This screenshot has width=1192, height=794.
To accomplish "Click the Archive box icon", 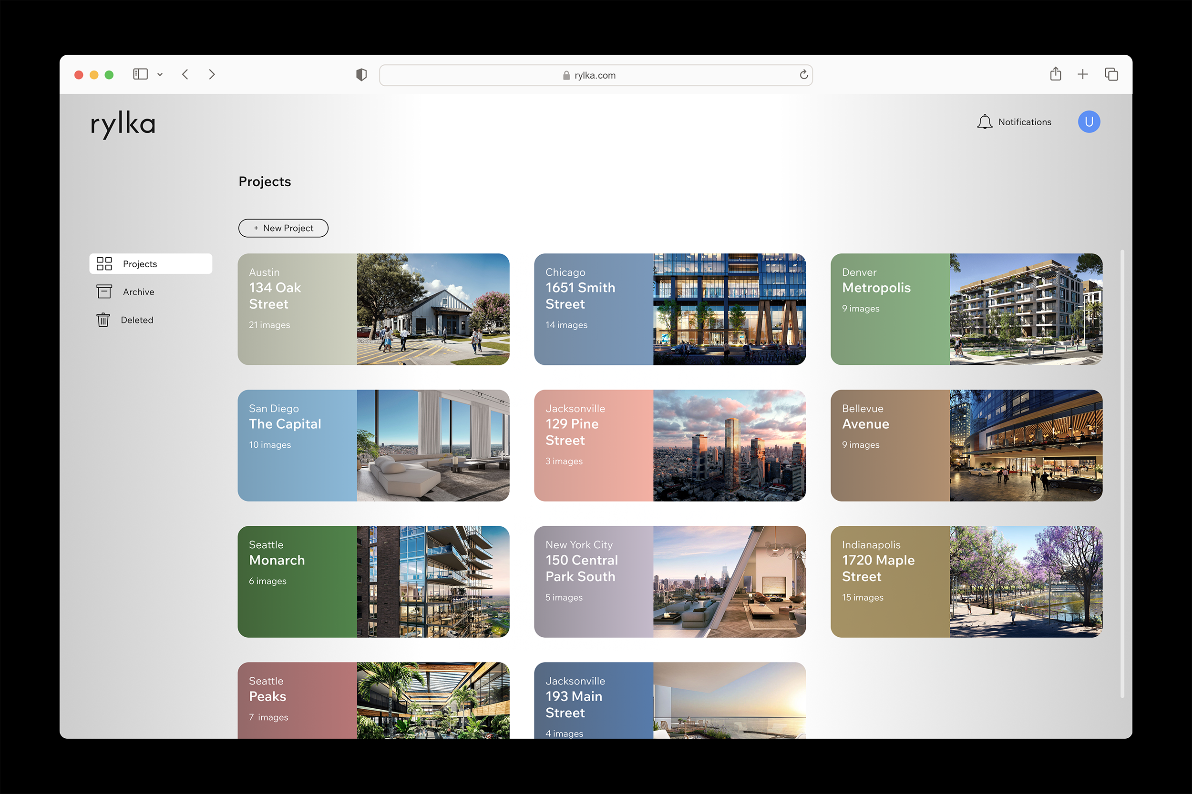I will [104, 291].
